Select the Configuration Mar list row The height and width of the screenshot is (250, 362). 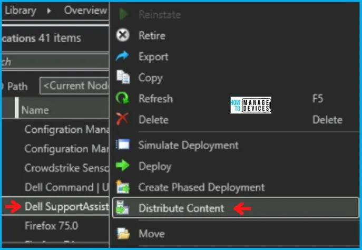click(55, 149)
